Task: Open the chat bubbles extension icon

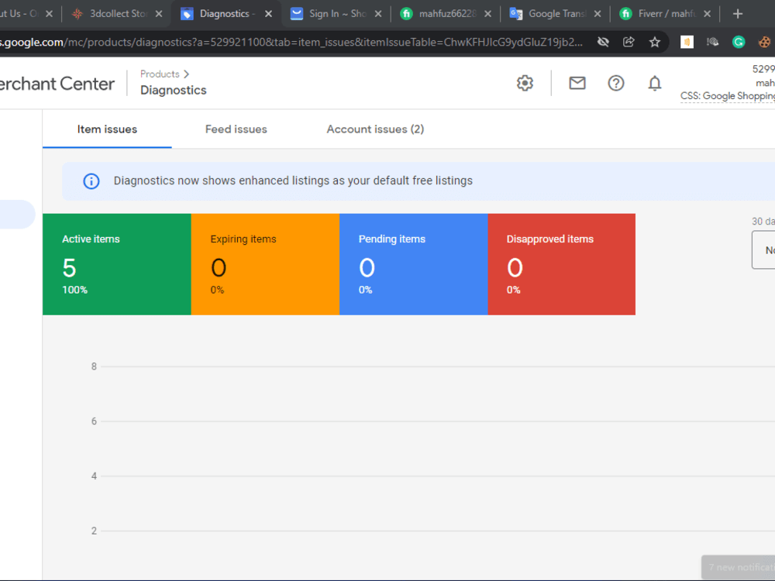Action: pyautogui.click(x=712, y=42)
